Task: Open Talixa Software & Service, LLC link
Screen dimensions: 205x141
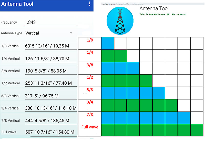Action: pos(155,15)
